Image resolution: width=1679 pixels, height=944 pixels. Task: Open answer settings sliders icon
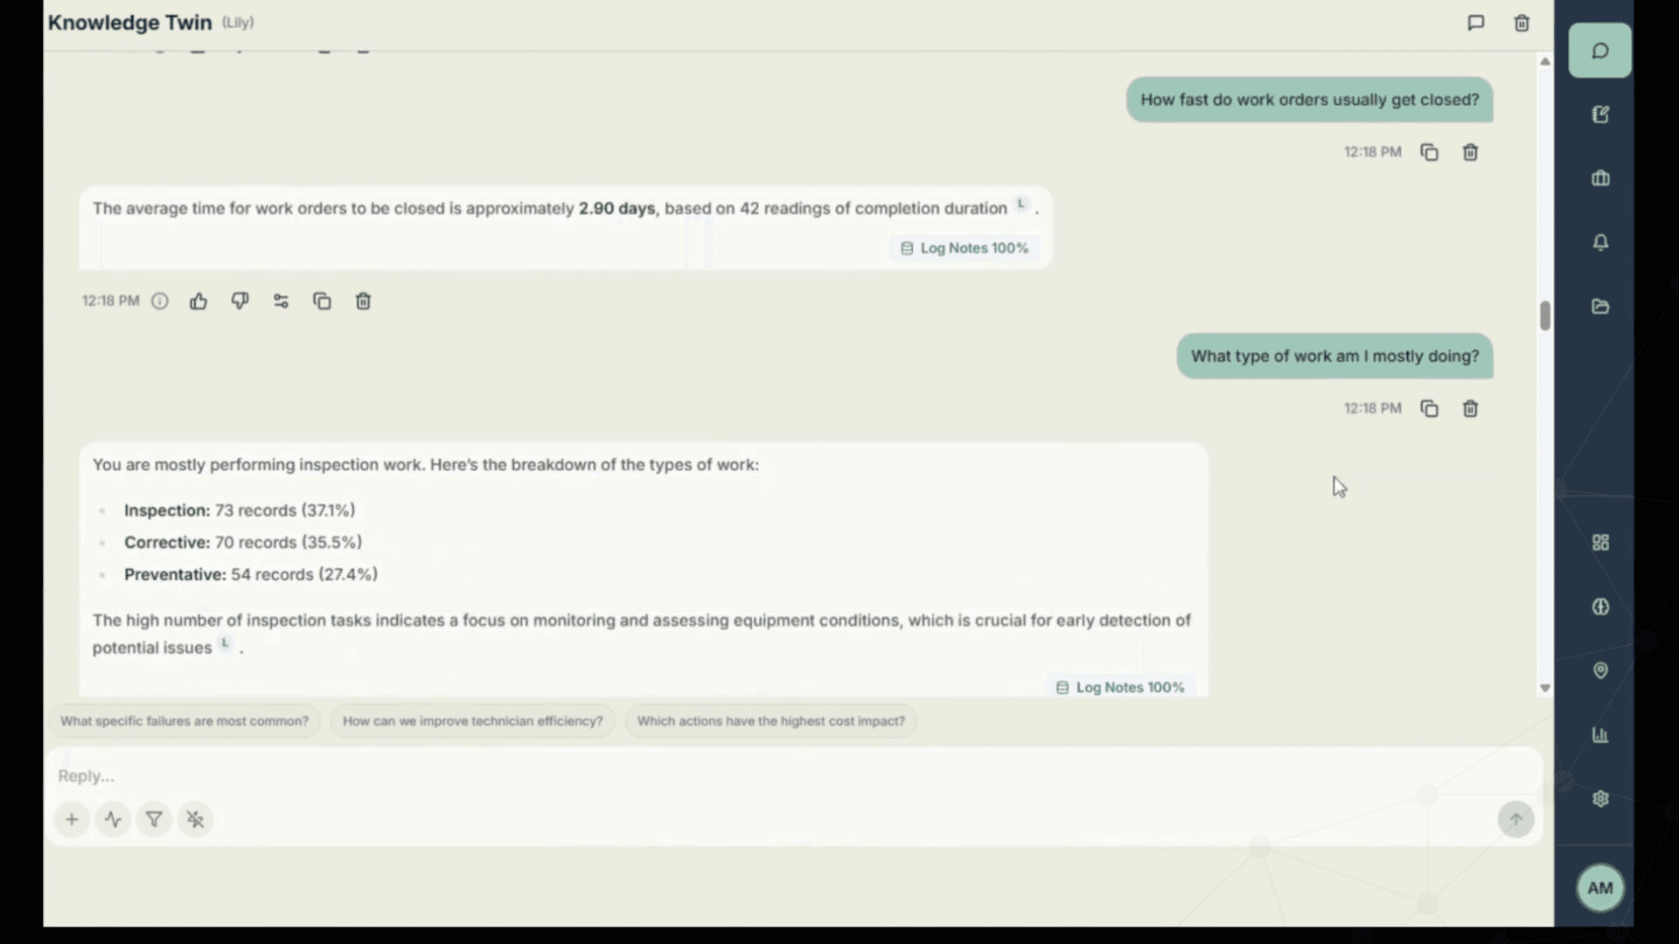[x=281, y=302]
